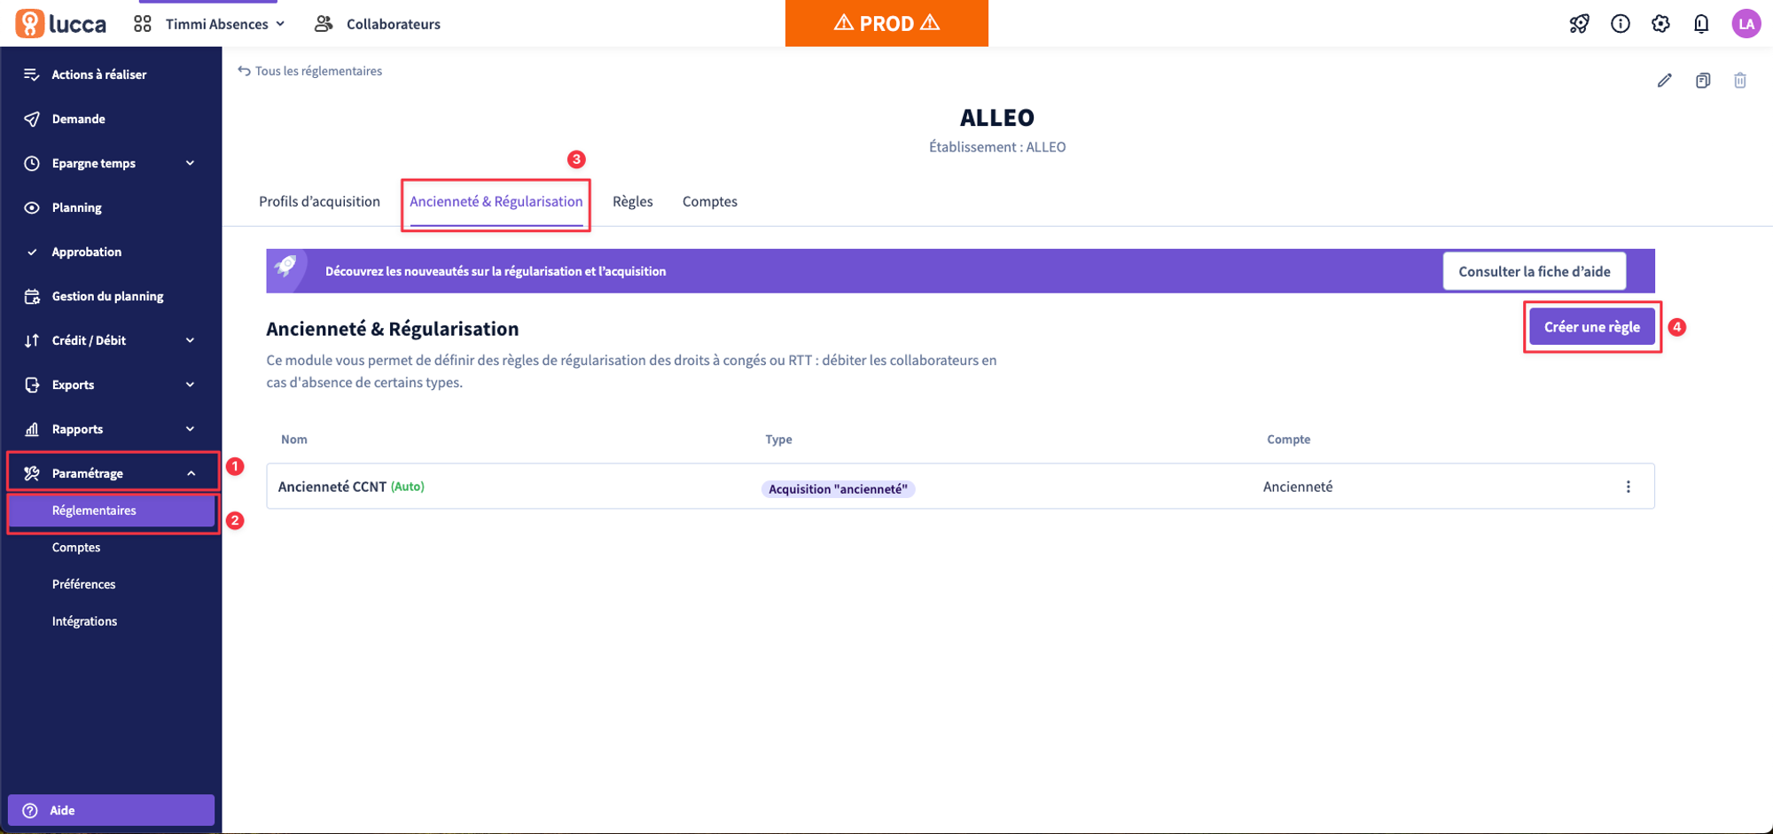Open the three-dot menu for Ancienneté CCNT
The image size is (1773, 834).
1628,487
